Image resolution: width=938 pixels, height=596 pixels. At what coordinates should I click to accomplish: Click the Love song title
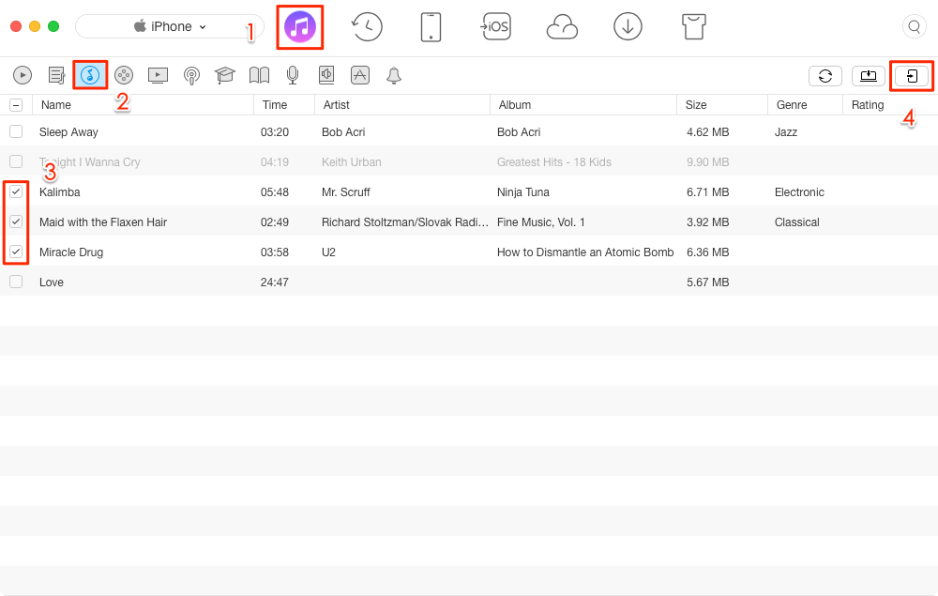[x=52, y=282]
